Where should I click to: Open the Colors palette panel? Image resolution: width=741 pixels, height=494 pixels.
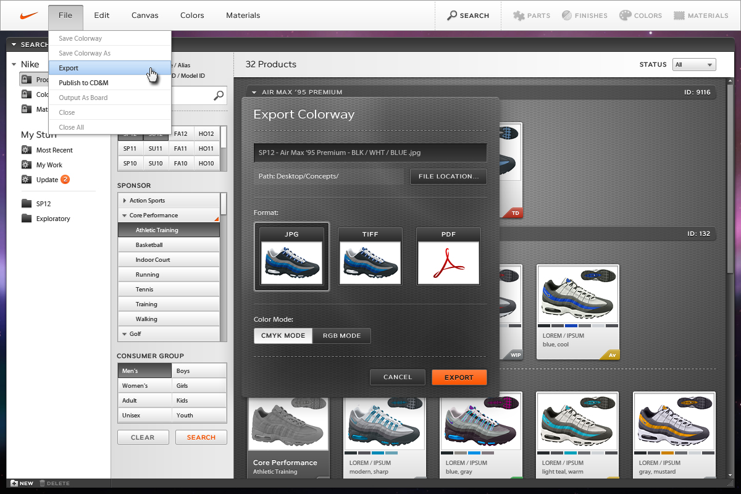click(x=640, y=15)
